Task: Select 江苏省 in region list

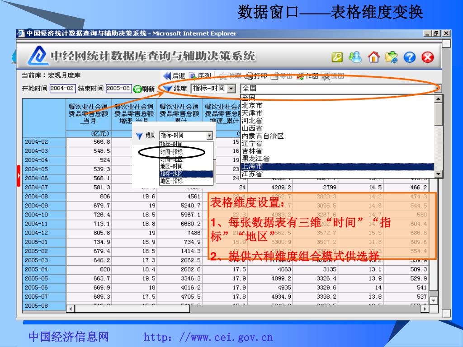Action: click(x=251, y=174)
